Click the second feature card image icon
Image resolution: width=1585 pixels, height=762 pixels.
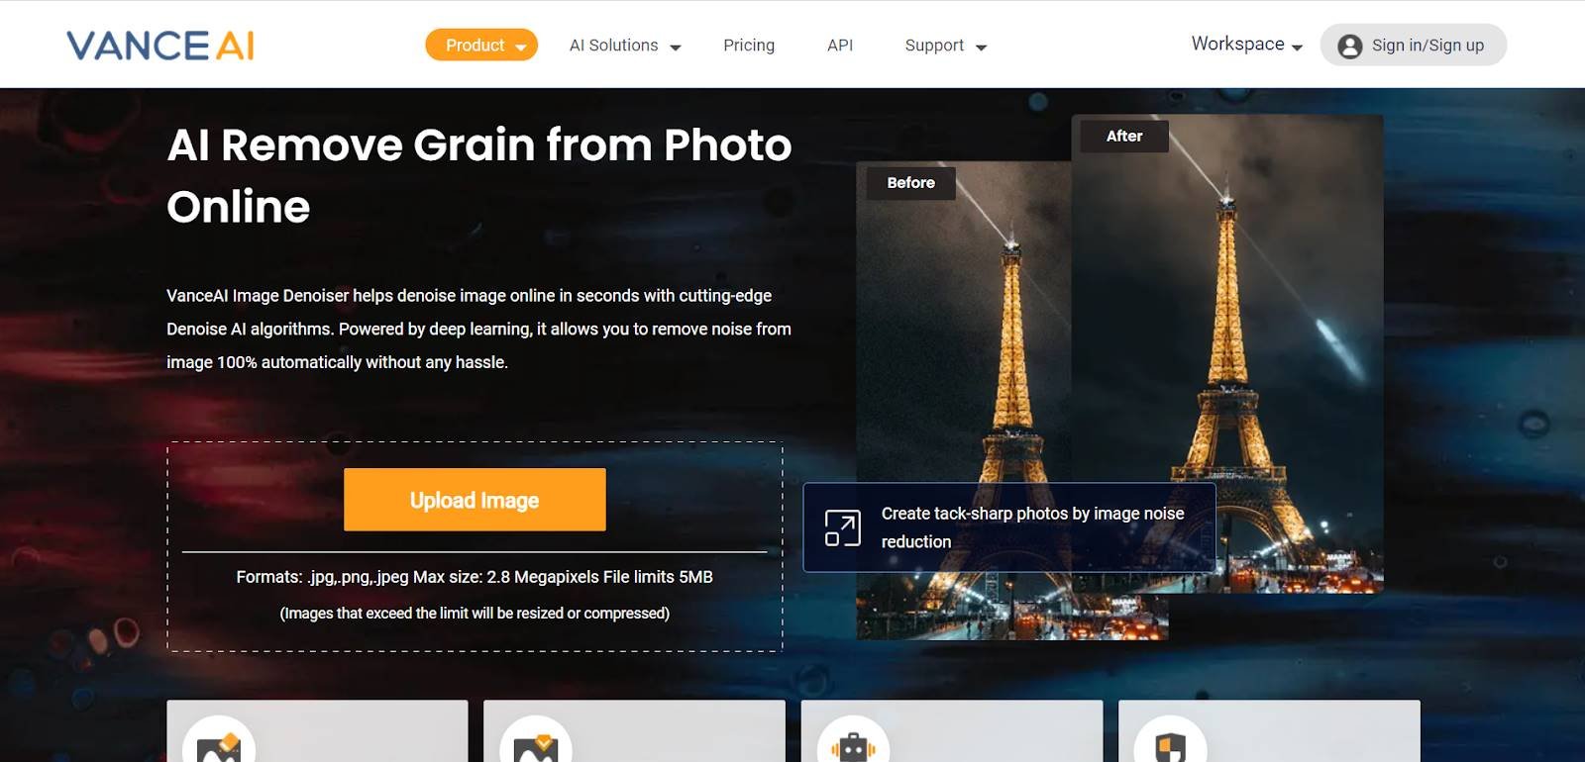pos(536,740)
